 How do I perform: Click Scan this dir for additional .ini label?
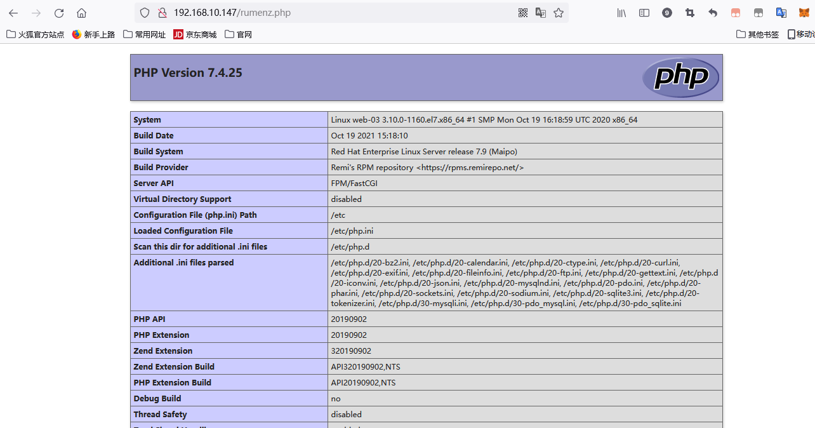pyautogui.click(x=200, y=246)
